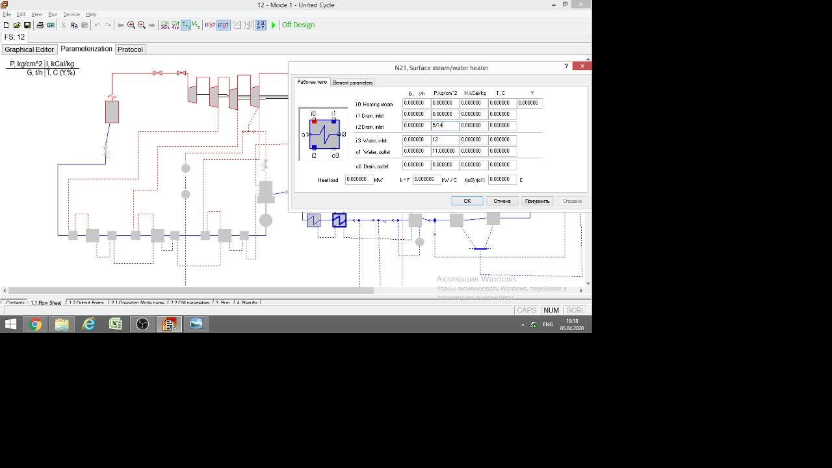
Task: Zoom out with the magnifier minus icon
Action: pyautogui.click(x=142, y=25)
